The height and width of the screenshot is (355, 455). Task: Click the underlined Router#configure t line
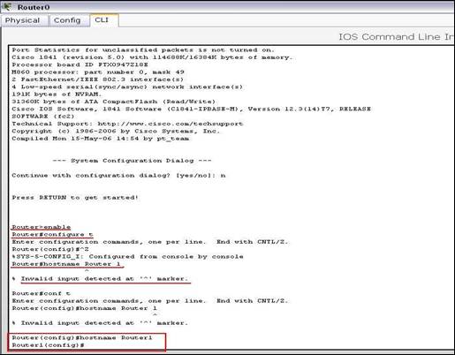pyautogui.click(x=52, y=234)
